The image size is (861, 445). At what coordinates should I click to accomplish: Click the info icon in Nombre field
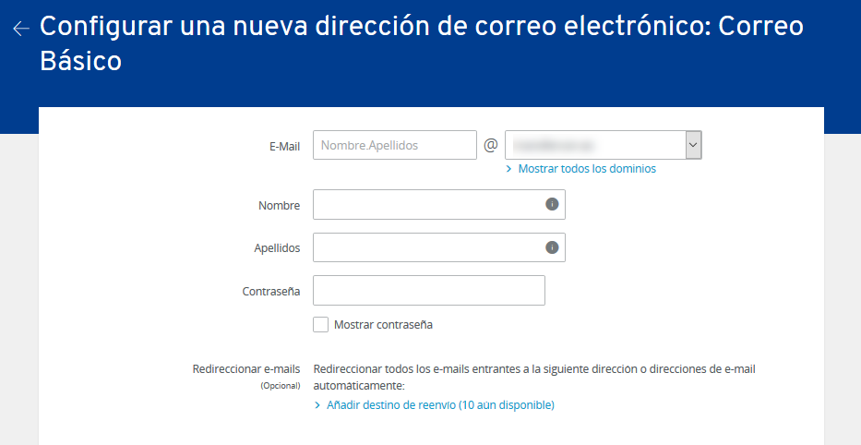tap(552, 204)
